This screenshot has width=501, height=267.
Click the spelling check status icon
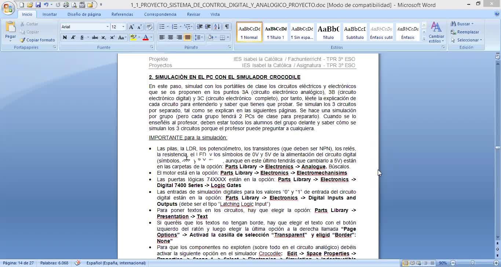point(77,263)
